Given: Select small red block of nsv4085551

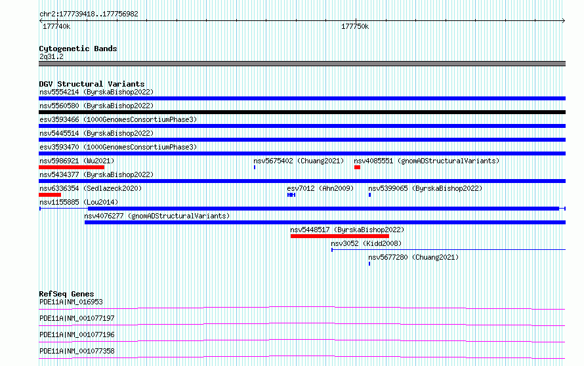Looking at the screenshot, I should pyautogui.click(x=357, y=167).
